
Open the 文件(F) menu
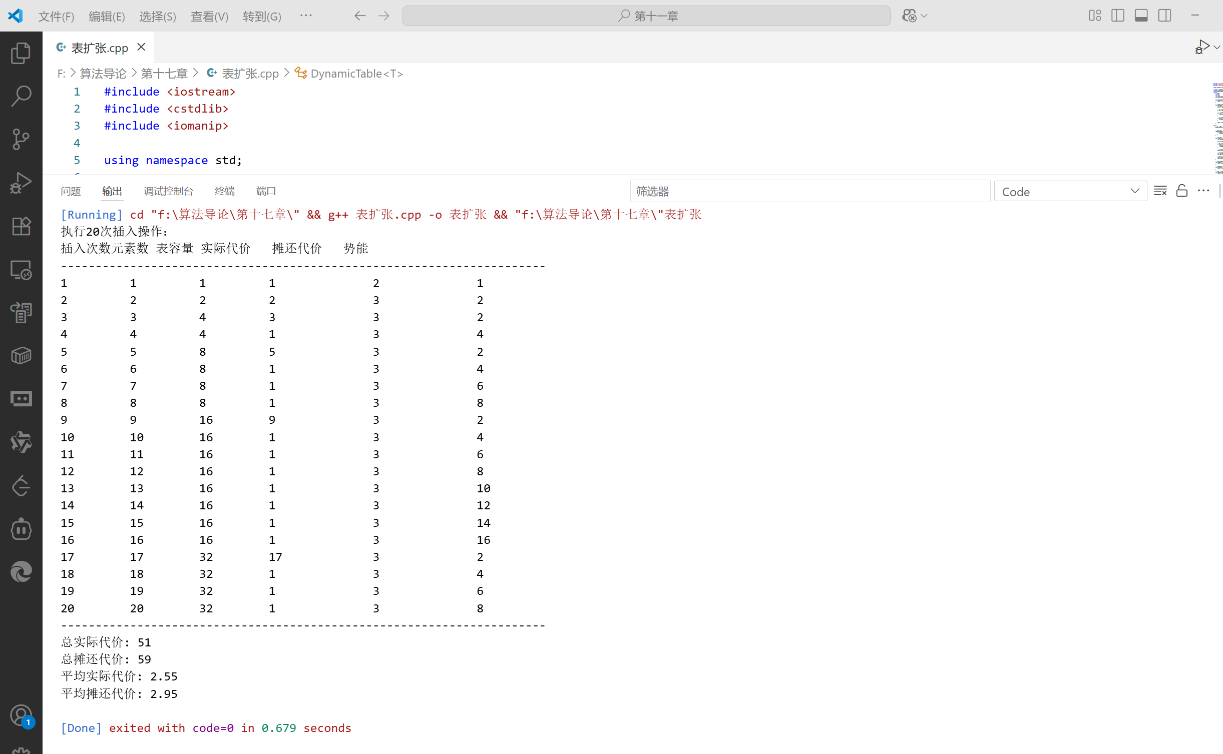pos(56,17)
